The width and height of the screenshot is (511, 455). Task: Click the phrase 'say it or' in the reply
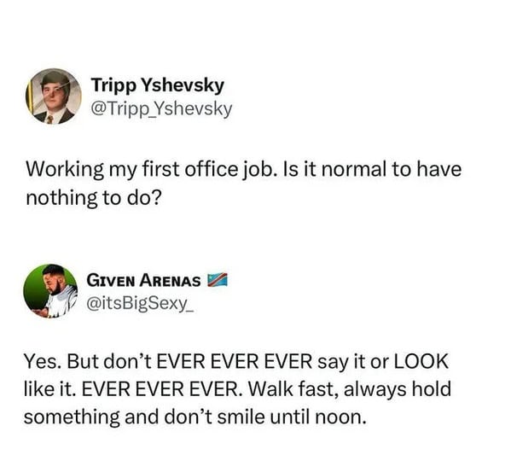(353, 362)
